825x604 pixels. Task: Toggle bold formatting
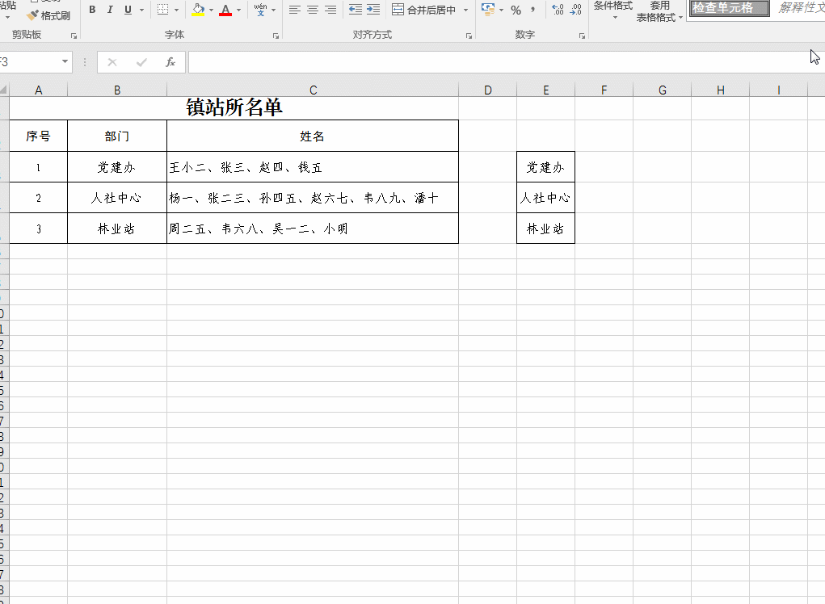point(92,10)
